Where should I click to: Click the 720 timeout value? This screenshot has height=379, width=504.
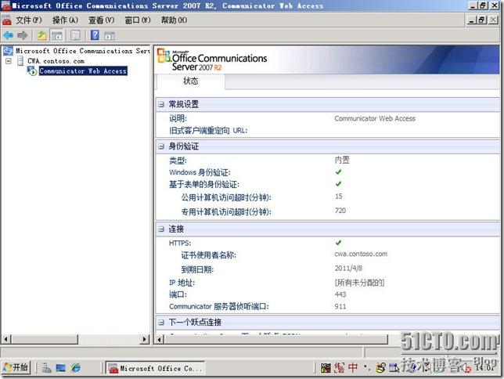(x=340, y=211)
